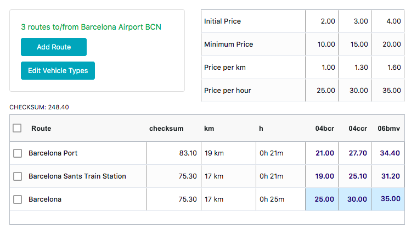Click the km column header

209,129
